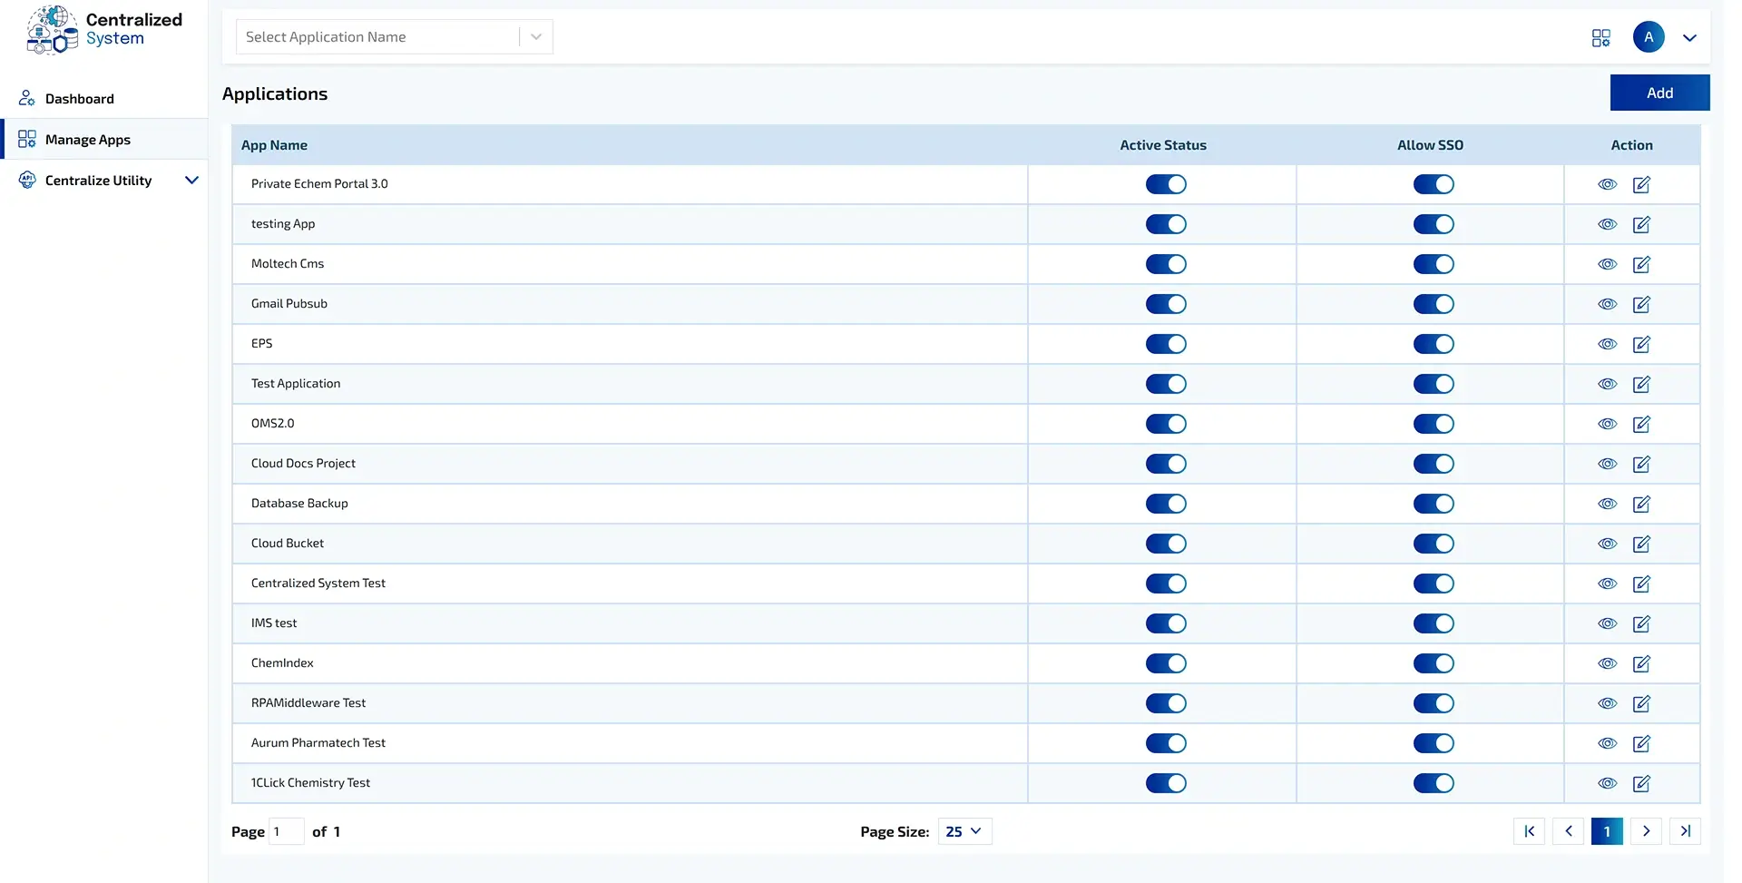Disable Active Status for EPS
Image resolution: width=1742 pixels, height=883 pixels.
click(1165, 344)
